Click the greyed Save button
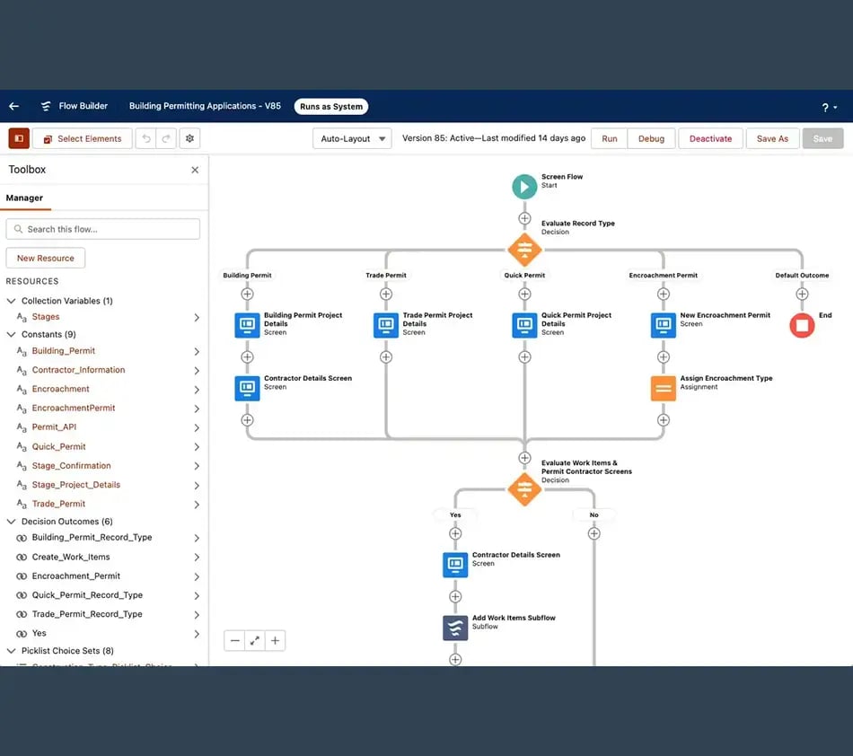Screen dimensions: 853x756 tap(823, 138)
